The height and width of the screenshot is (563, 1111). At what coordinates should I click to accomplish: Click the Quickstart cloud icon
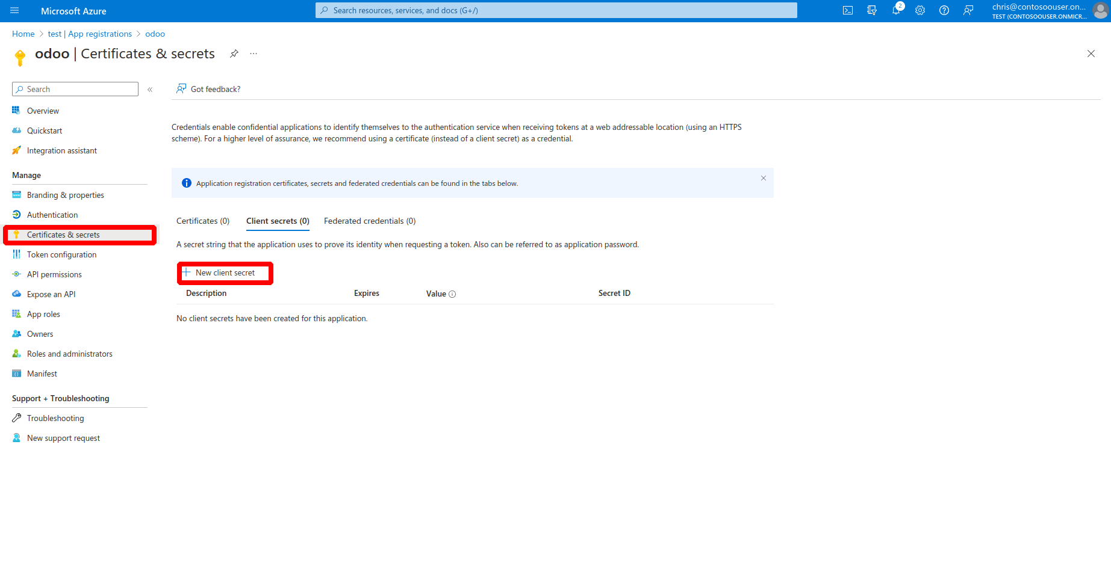pos(16,131)
